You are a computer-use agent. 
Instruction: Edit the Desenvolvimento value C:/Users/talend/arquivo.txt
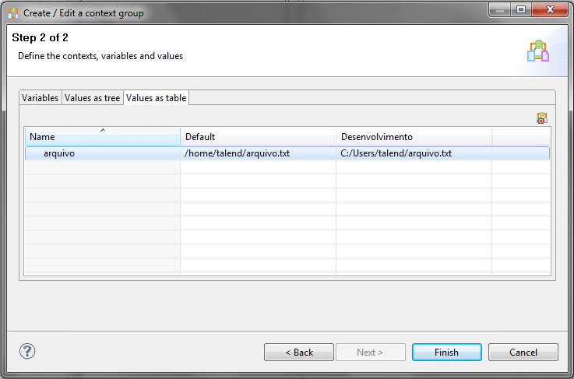pyautogui.click(x=396, y=153)
